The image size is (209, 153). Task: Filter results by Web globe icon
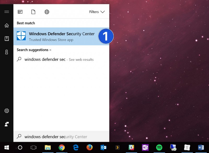pos(47,12)
